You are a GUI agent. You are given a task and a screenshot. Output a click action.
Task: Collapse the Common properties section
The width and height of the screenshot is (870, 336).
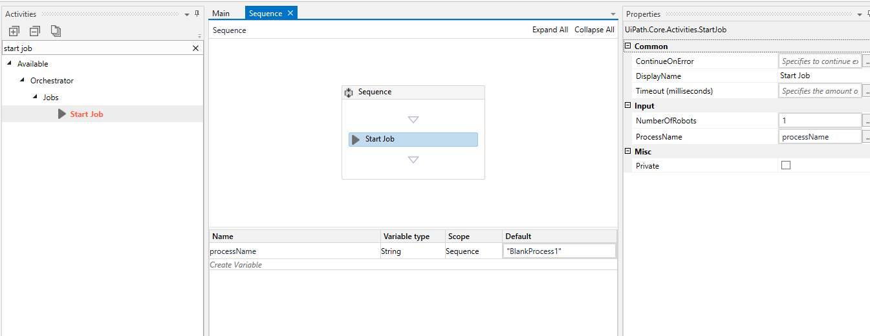(628, 47)
